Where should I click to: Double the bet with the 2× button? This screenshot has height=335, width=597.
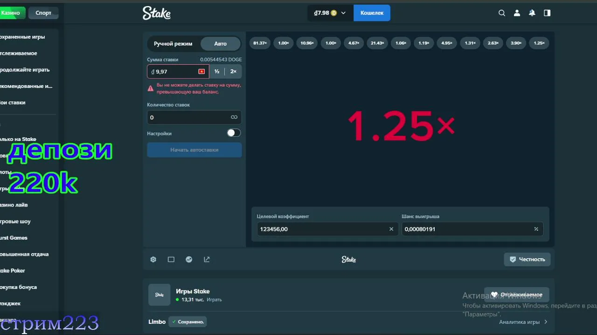pos(233,72)
